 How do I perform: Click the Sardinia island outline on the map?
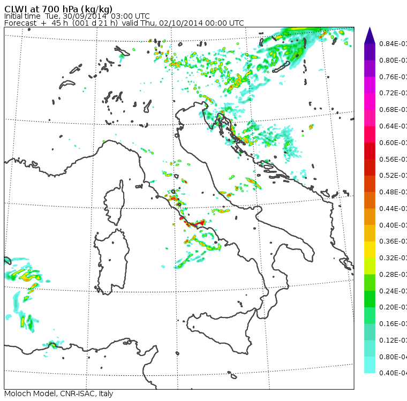click(x=111, y=262)
